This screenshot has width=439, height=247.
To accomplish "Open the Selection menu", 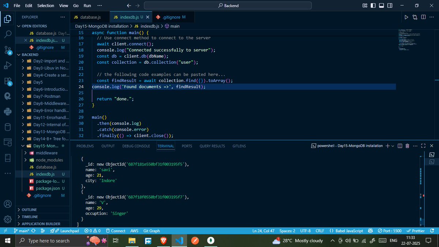I will click(x=45, y=5).
